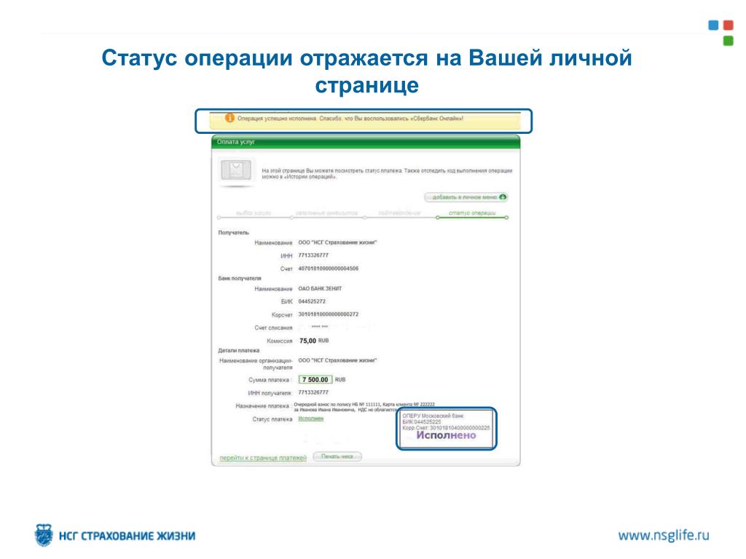Image resolution: width=746 pixels, height=559 pixels.
Task: Click the 'Банк получателя' section heading
Action: point(240,278)
